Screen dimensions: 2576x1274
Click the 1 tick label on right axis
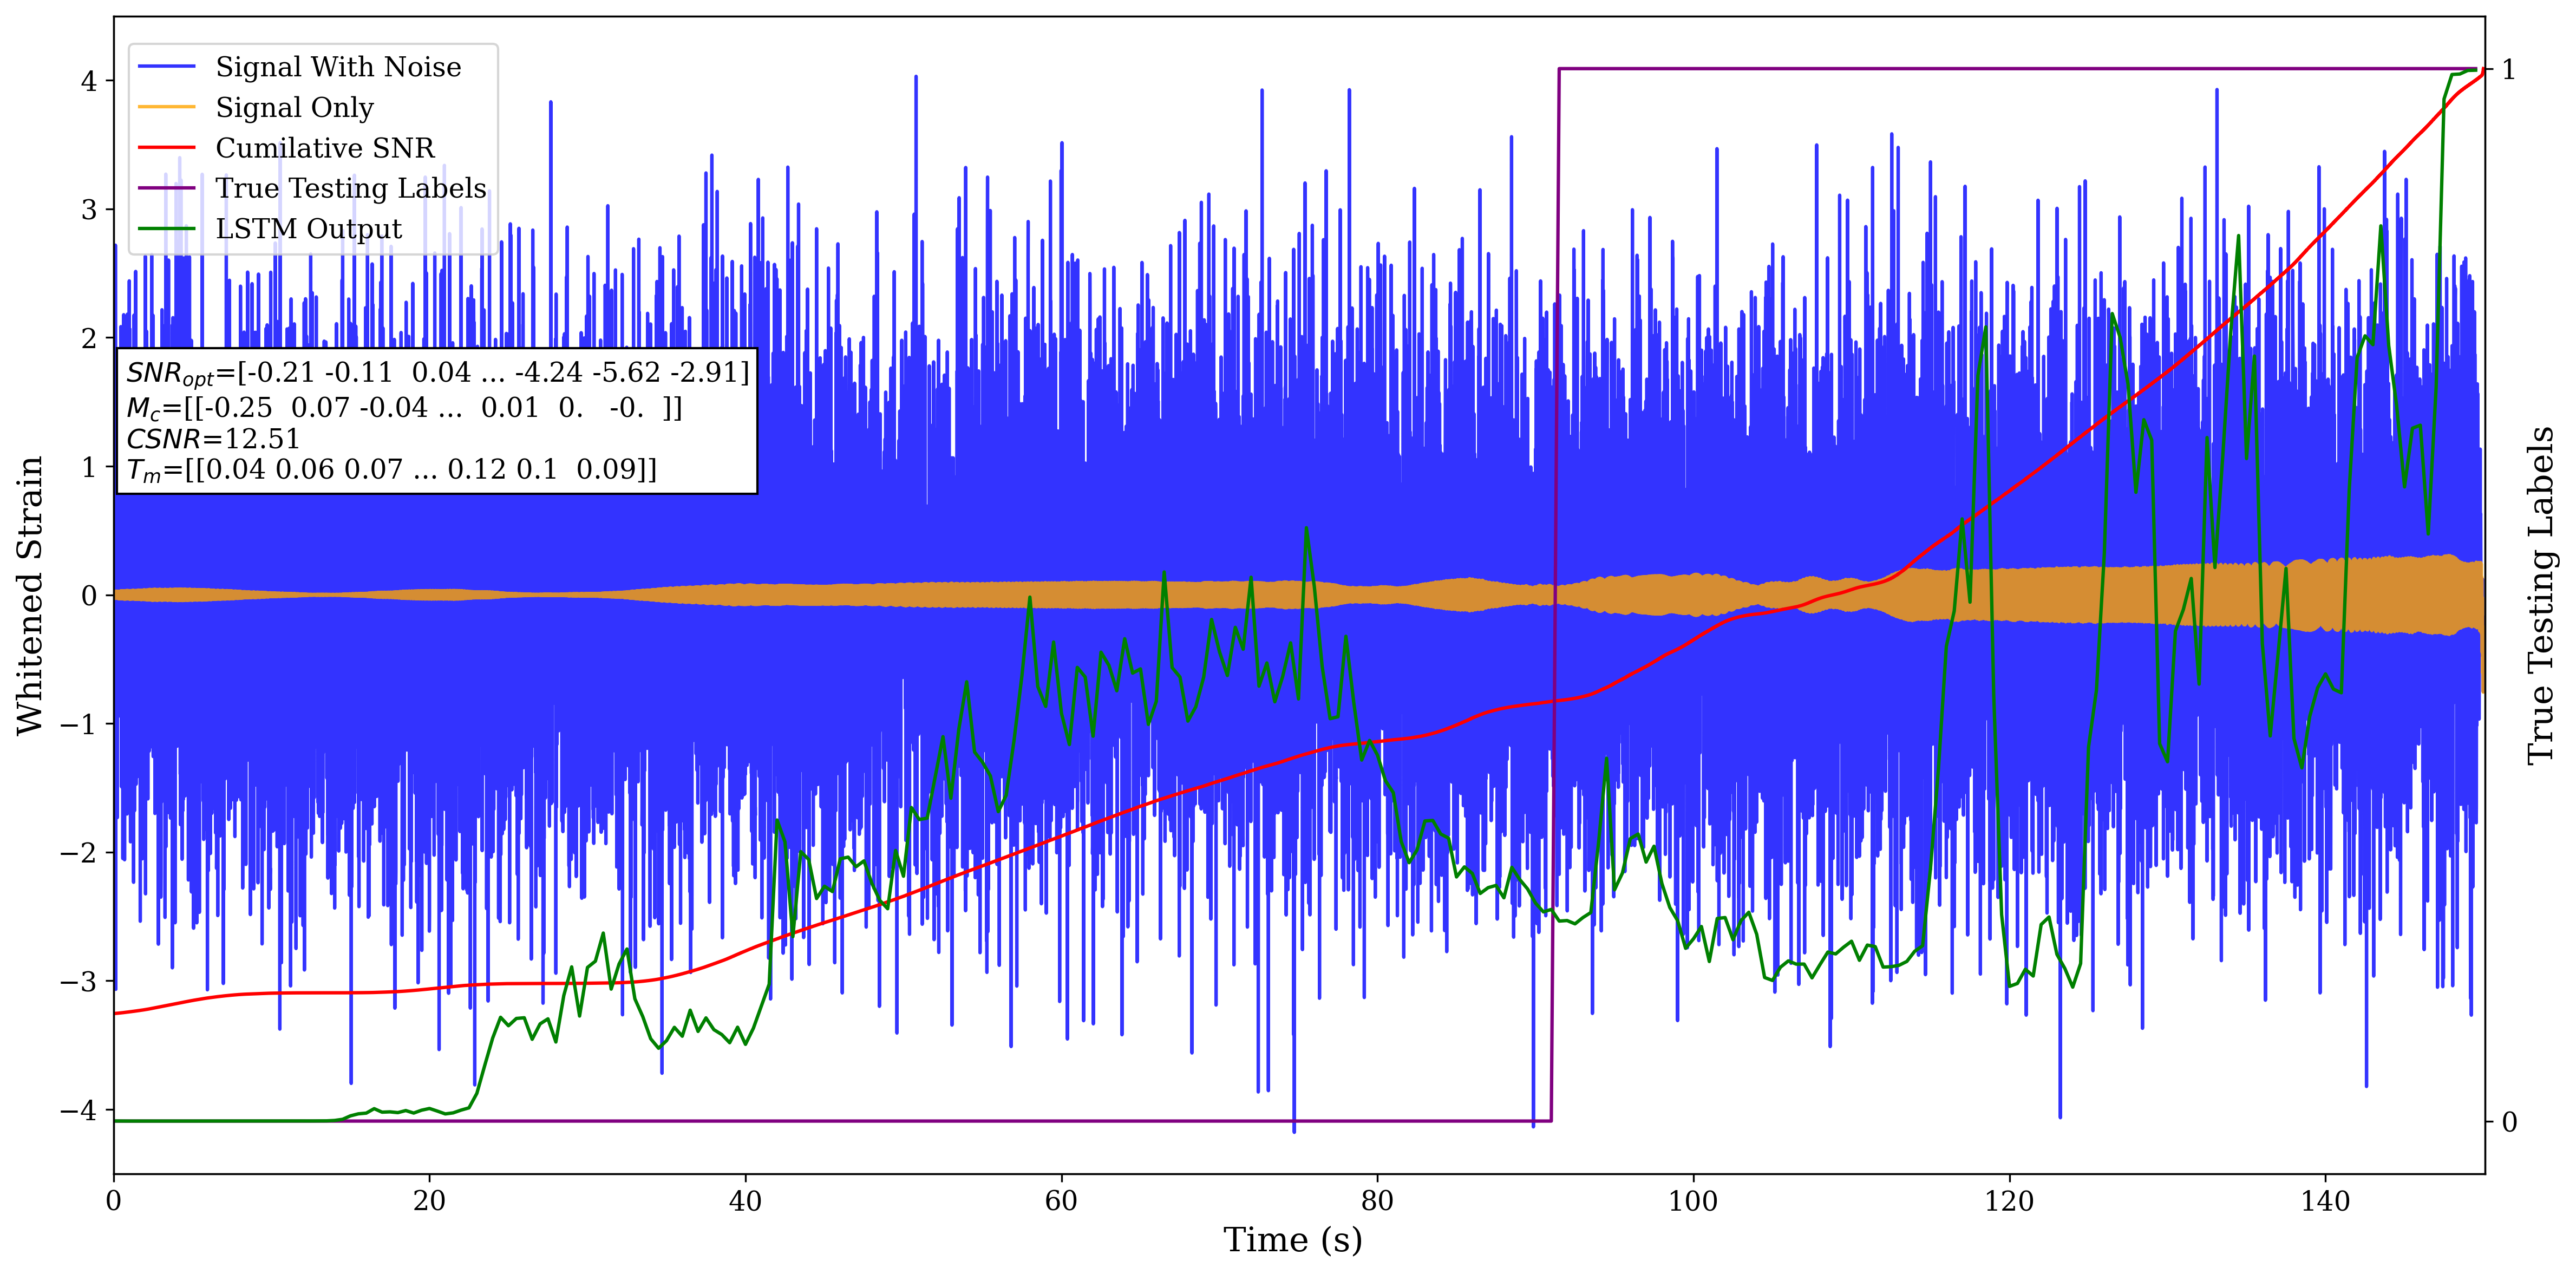[x=2508, y=70]
